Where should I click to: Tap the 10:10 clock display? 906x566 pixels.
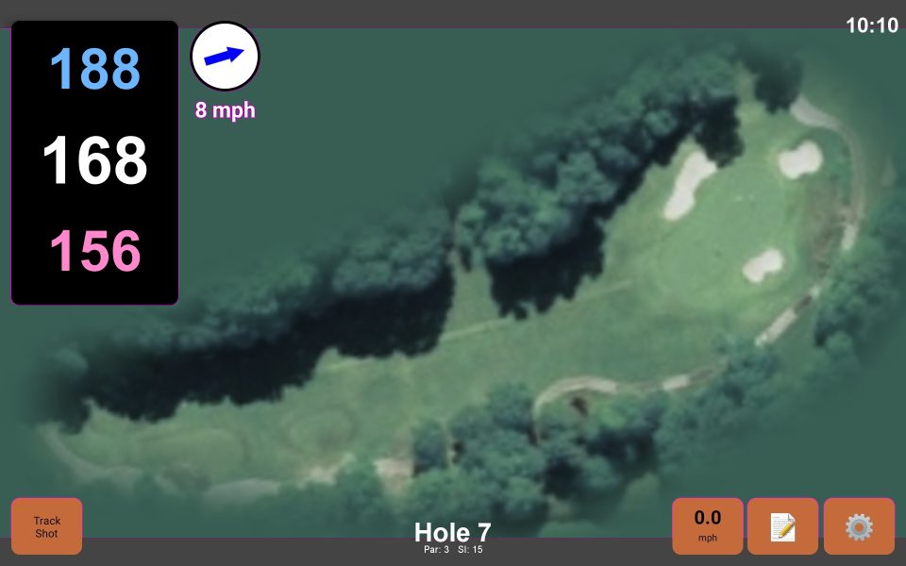(873, 25)
